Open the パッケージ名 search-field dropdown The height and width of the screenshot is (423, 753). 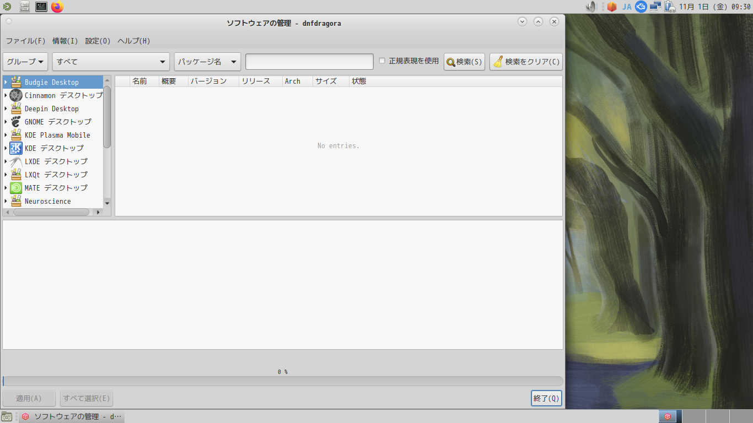coord(207,62)
